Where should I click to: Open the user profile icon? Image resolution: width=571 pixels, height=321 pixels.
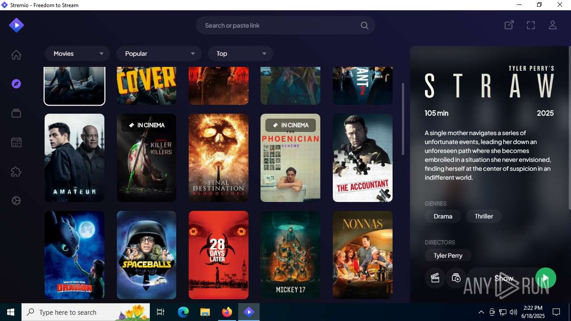[x=553, y=25]
